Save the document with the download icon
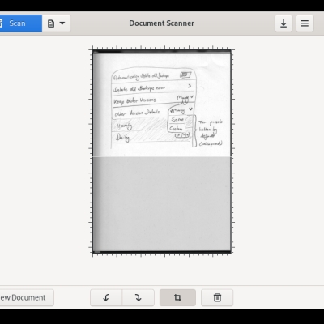 coord(283,23)
